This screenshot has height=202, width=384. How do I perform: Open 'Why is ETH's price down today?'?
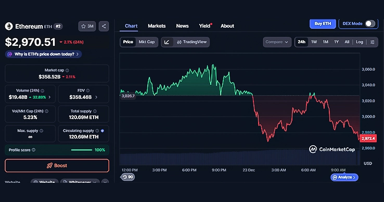[x=43, y=54]
